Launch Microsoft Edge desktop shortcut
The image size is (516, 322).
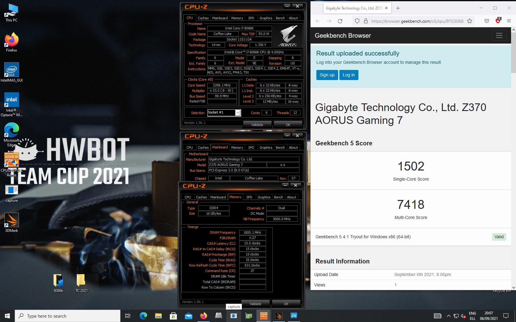11,134
